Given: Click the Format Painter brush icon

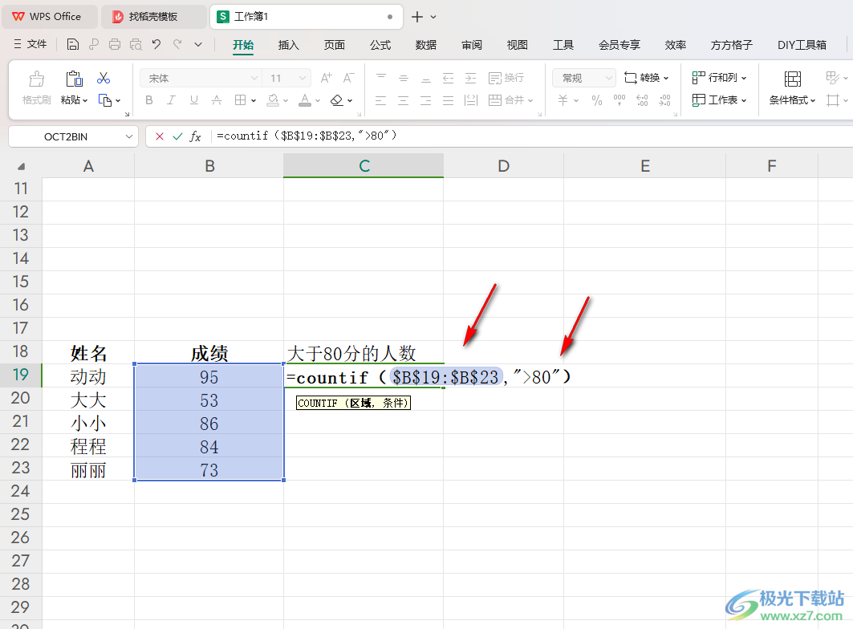Looking at the screenshot, I should coord(36,79).
